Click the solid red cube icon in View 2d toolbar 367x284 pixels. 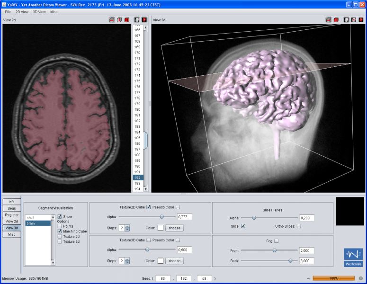[x=126, y=20]
